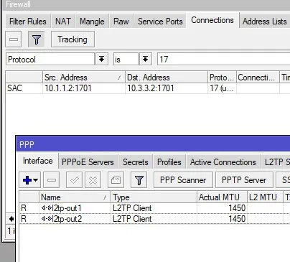Click the L2 MTU column header
Viewport: 290px width, 262px height.
(x=265, y=197)
